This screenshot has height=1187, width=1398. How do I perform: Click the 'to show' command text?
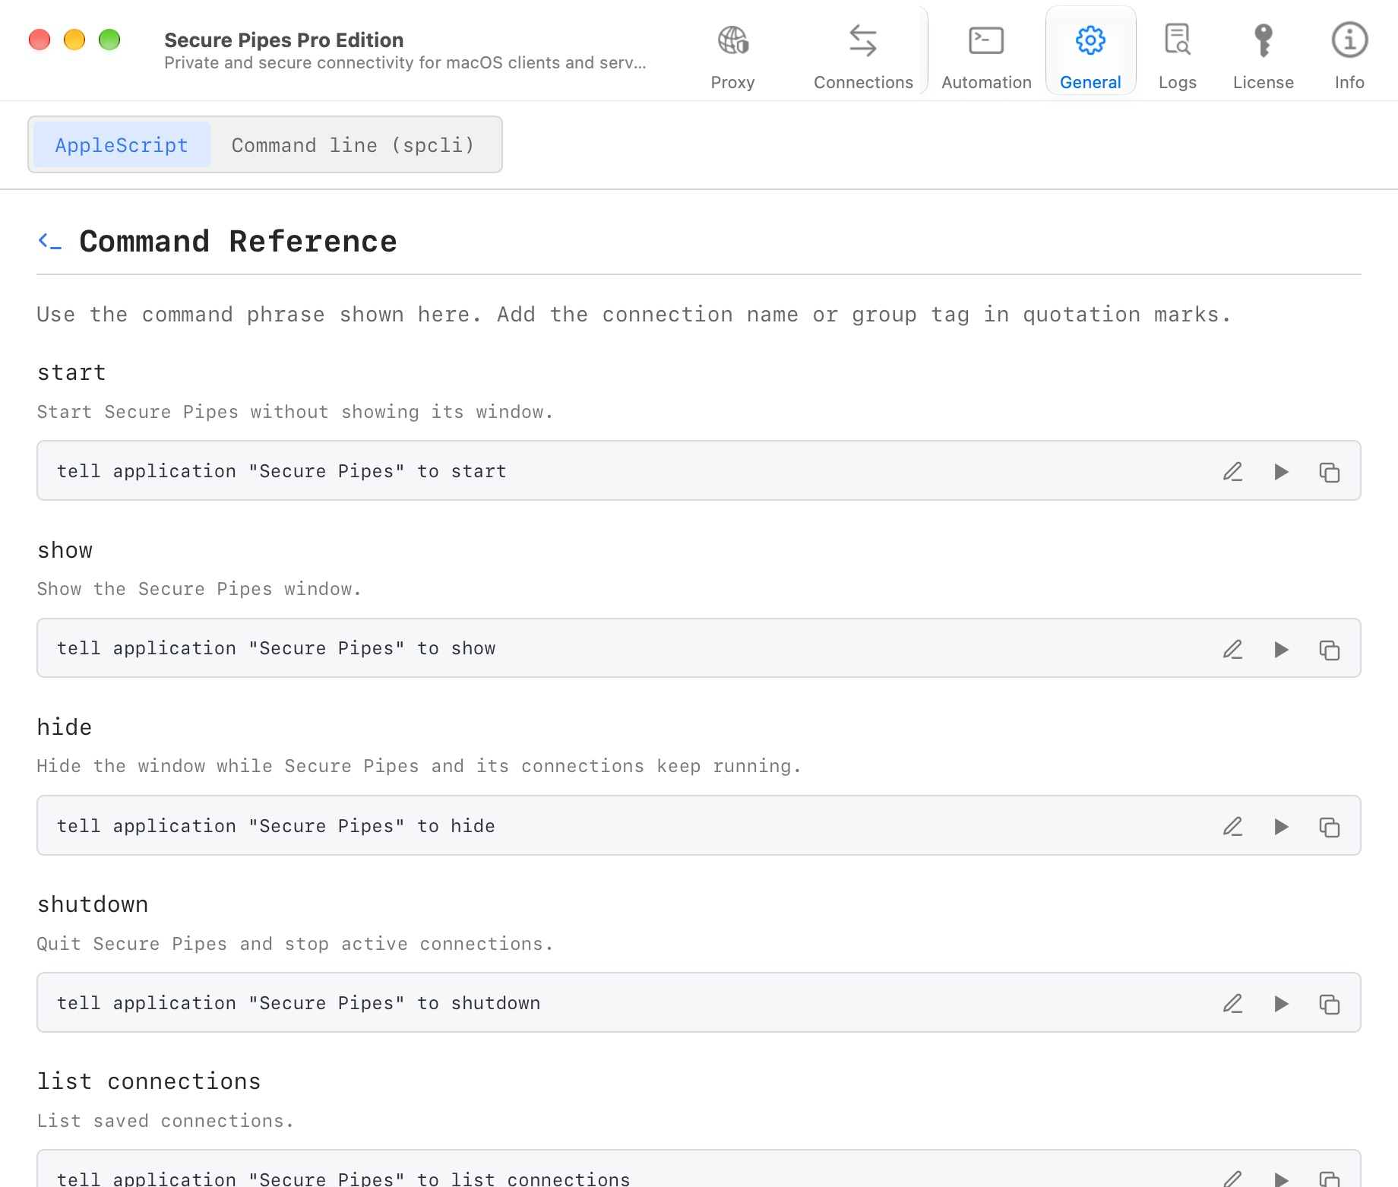(277, 648)
